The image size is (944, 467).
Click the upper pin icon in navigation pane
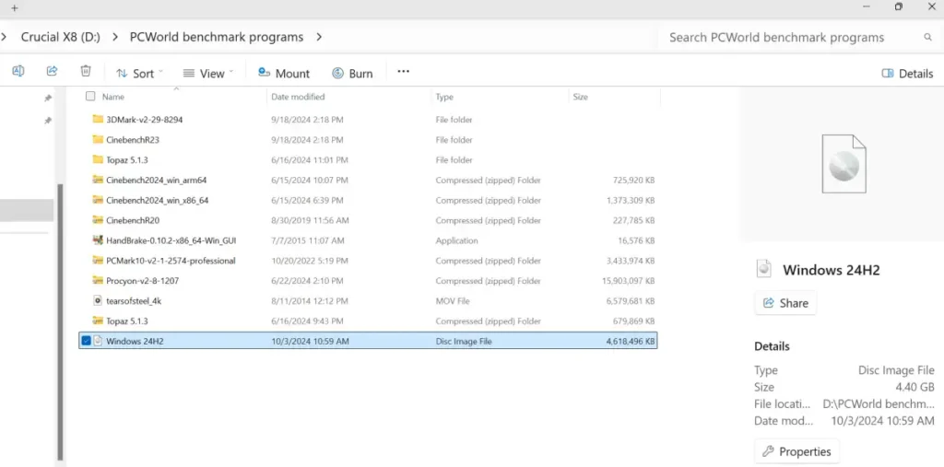point(48,98)
